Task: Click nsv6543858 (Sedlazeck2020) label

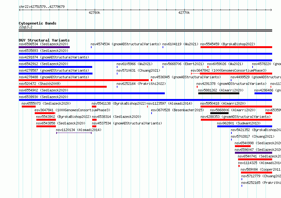Action: (61, 123)
